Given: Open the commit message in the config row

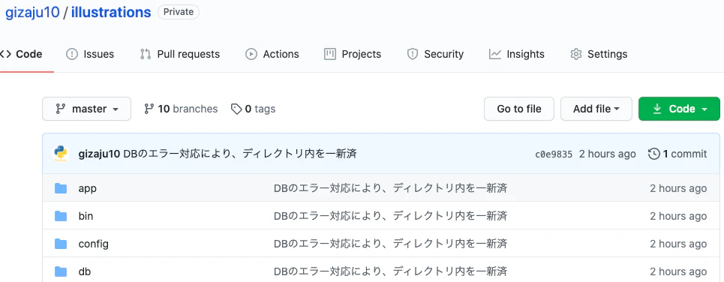Looking at the screenshot, I should [x=391, y=244].
